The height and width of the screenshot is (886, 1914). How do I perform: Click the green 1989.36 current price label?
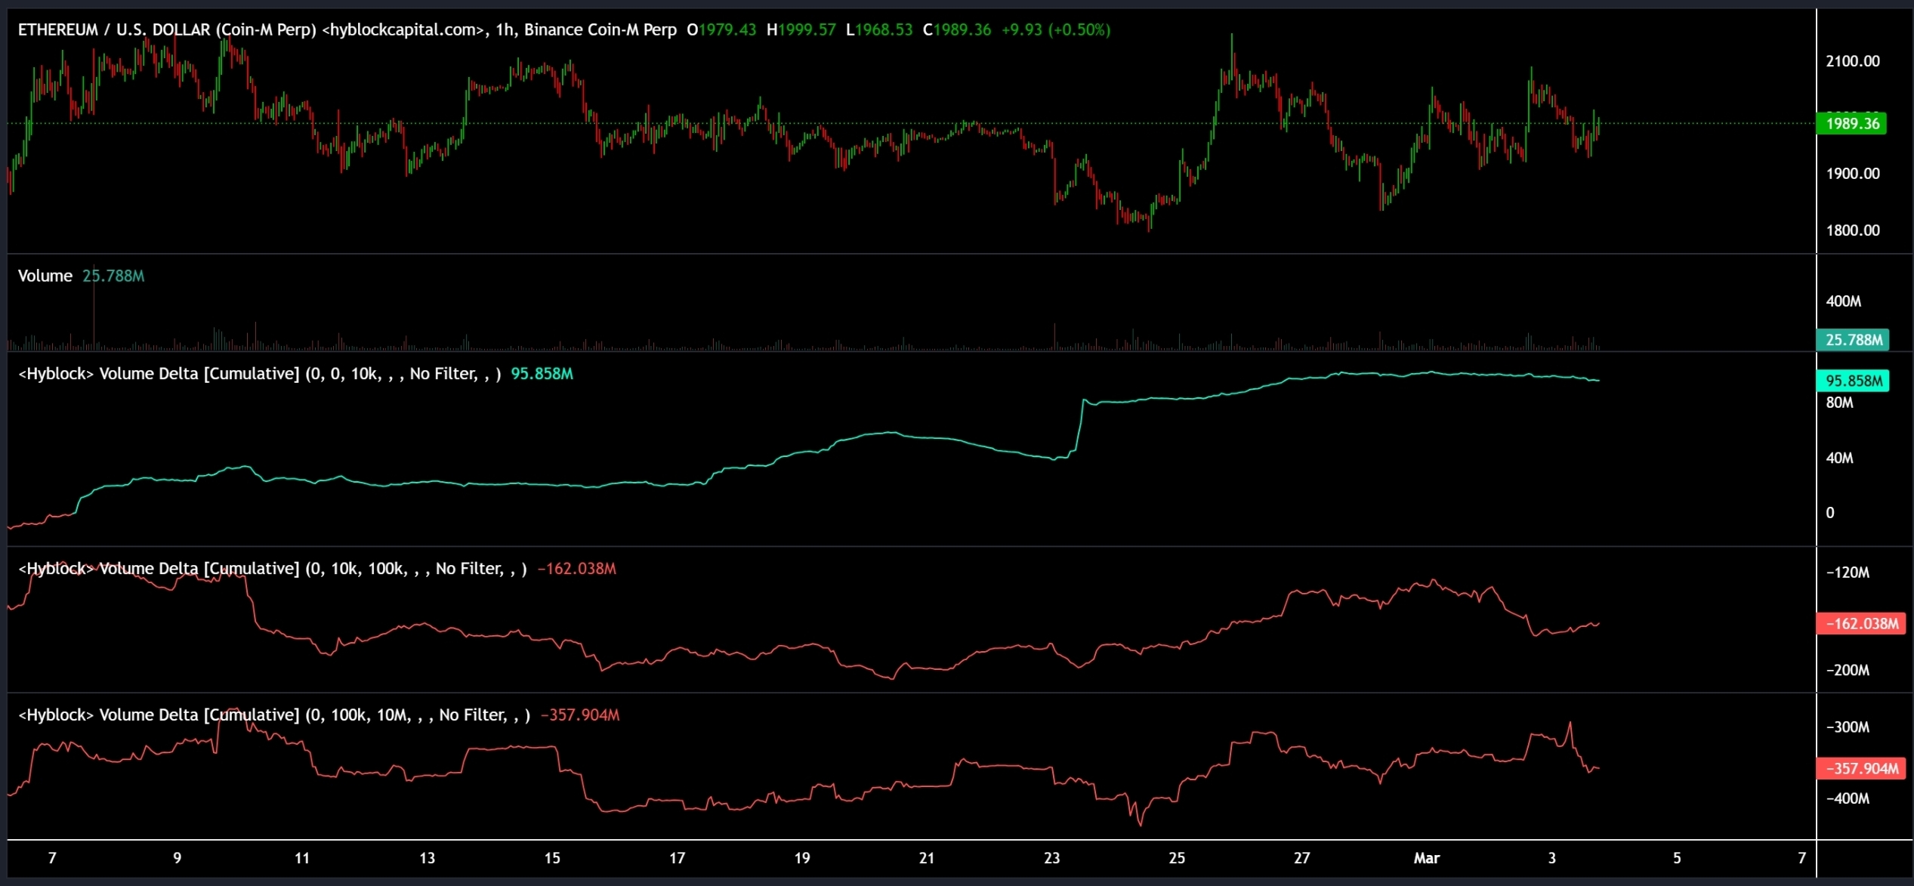(1851, 123)
